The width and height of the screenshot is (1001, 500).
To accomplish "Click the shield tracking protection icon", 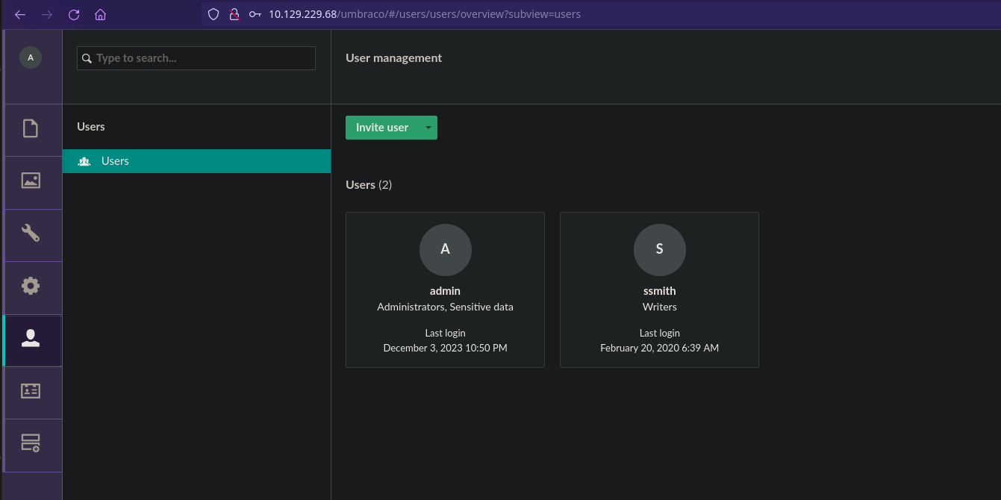I will tap(213, 14).
